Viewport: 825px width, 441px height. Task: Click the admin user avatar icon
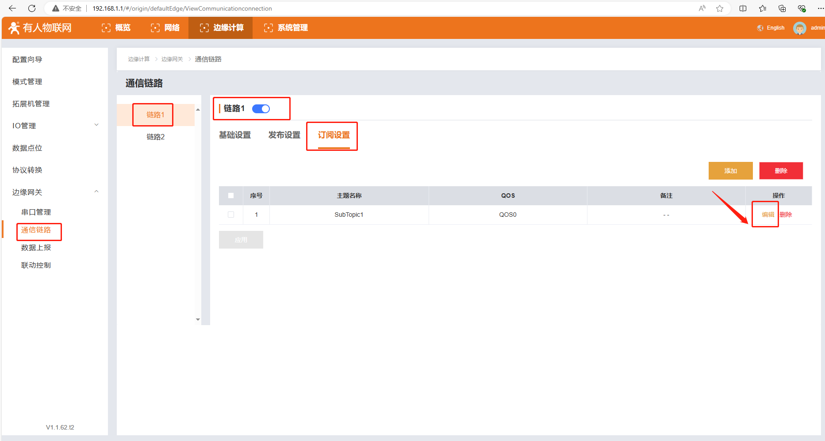point(799,28)
